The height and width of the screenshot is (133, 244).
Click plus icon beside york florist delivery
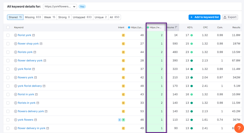[15, 86]
